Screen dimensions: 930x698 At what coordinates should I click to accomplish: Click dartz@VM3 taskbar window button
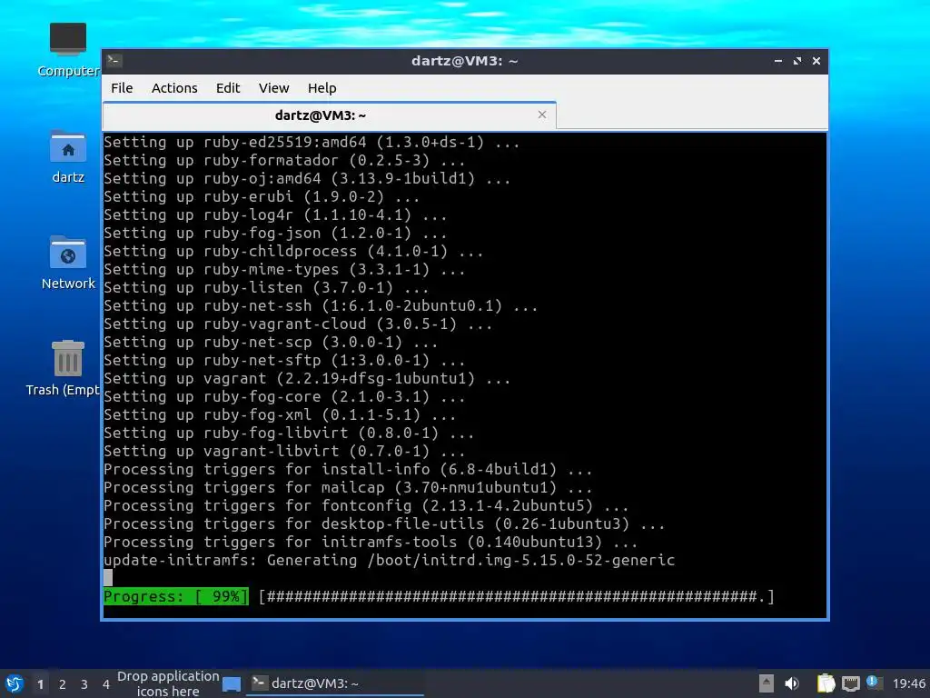click(335, 683)
